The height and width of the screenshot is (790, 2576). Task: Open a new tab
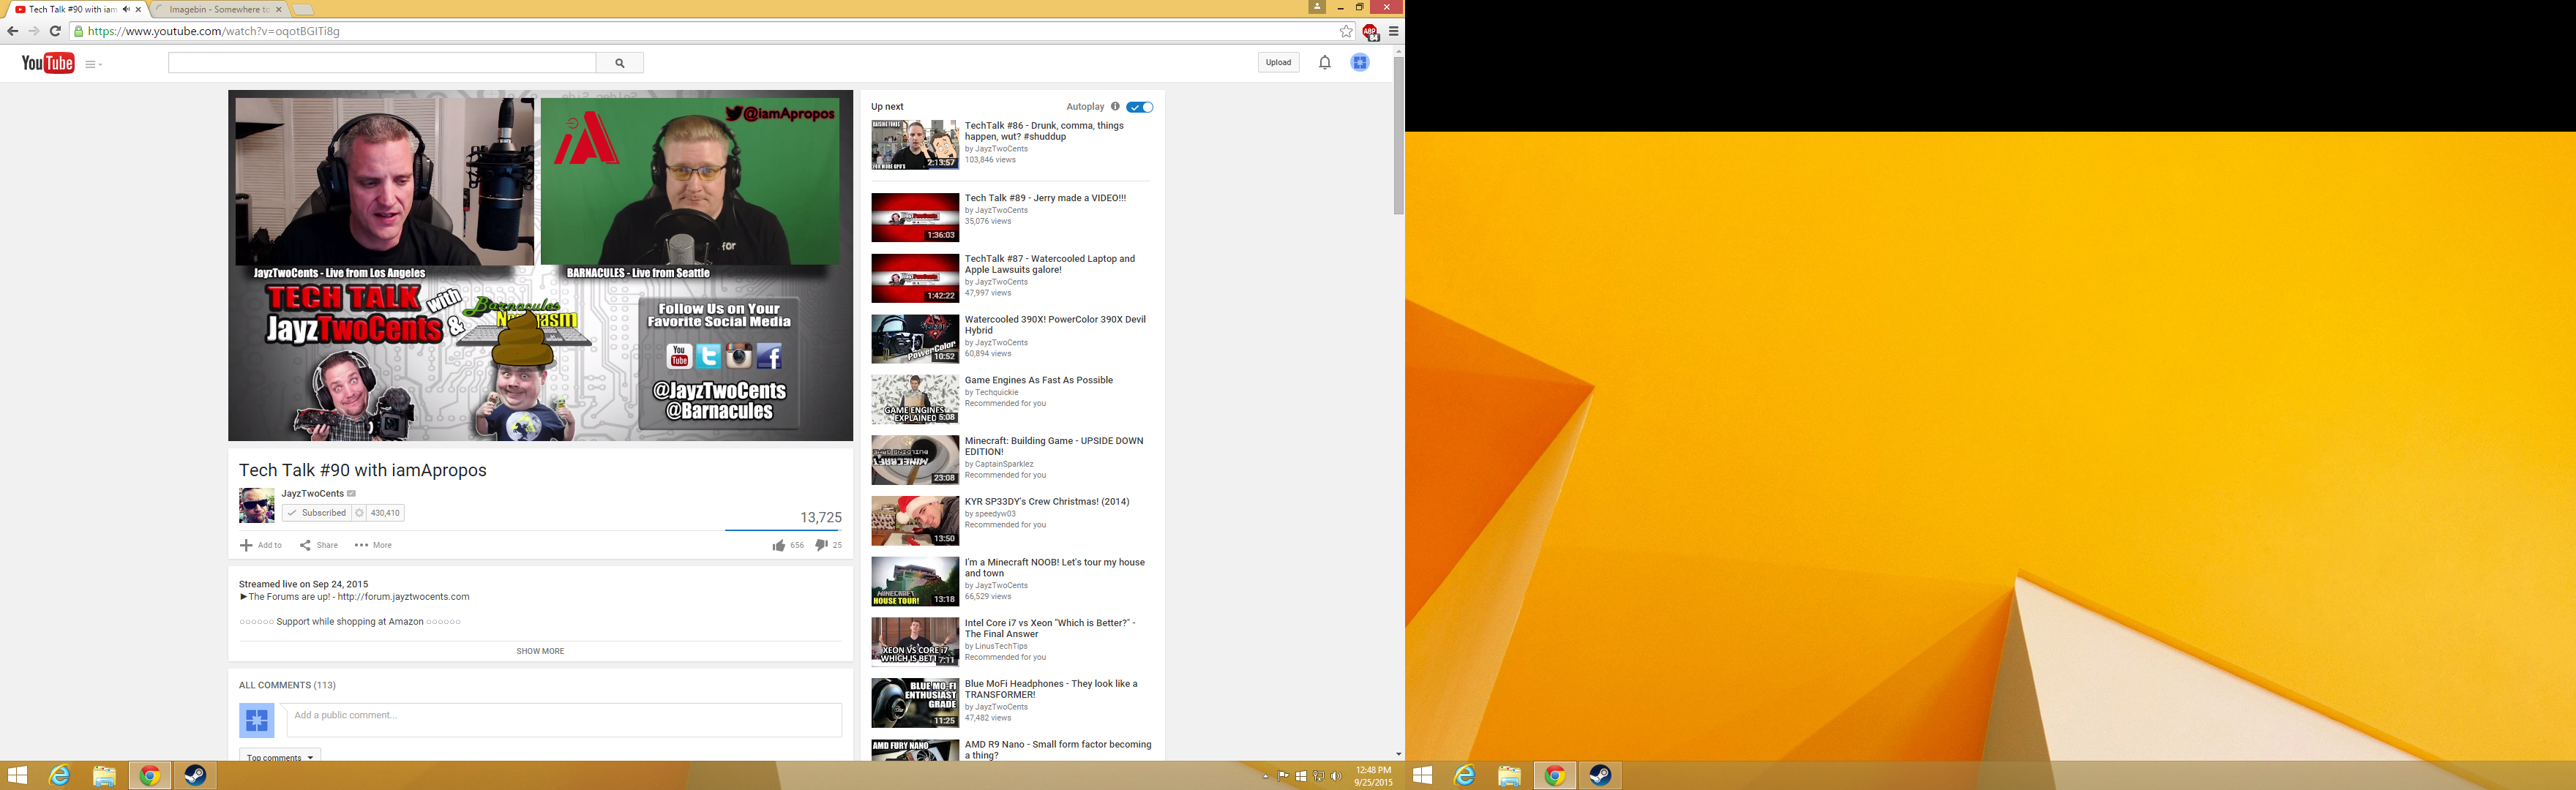[303, 10]
